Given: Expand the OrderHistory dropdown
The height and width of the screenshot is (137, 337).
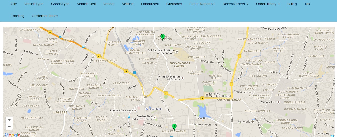Looking at the screenshot, I should [x=268, y=4].
